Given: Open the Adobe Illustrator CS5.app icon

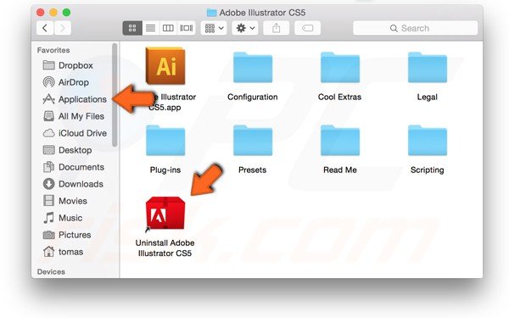Looking at the screenshot, I should (x=165, y=66).
